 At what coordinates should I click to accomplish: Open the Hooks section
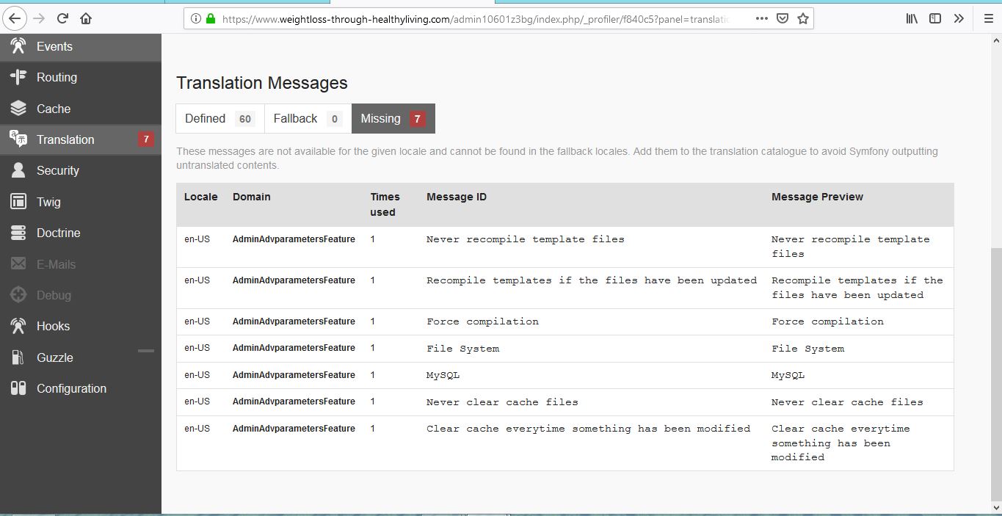51,326
